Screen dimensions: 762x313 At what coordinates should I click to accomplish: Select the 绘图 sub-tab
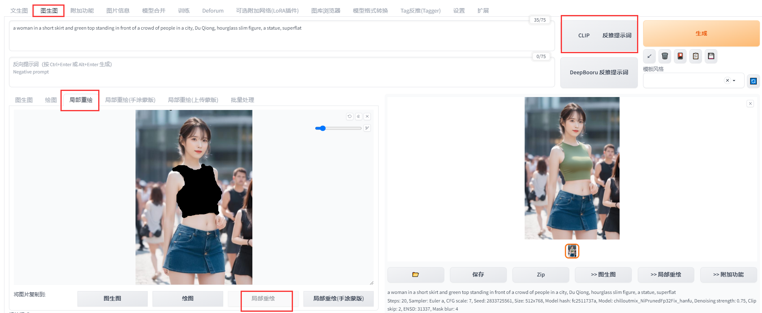pos(51,100)
